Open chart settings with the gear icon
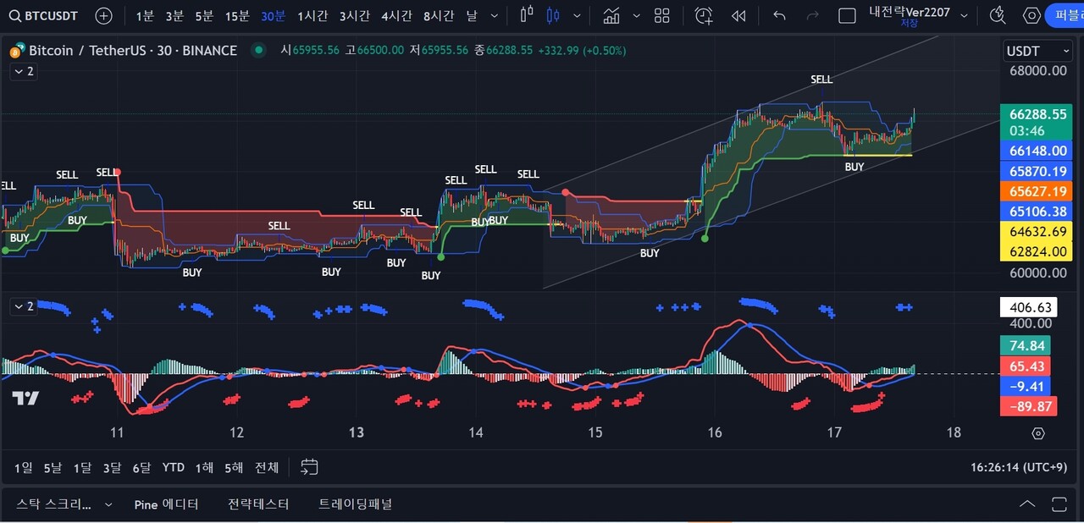 click(1031, 15)
